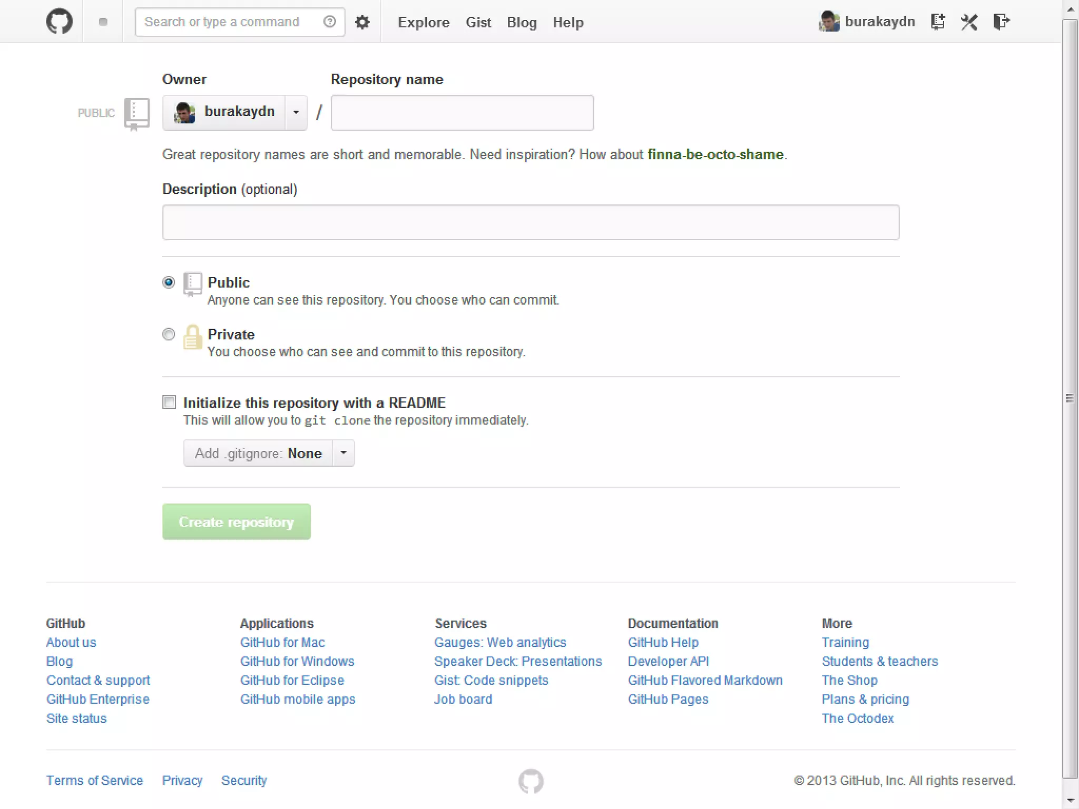Open GitHub Flavored Markdown link

coord(705,680)
